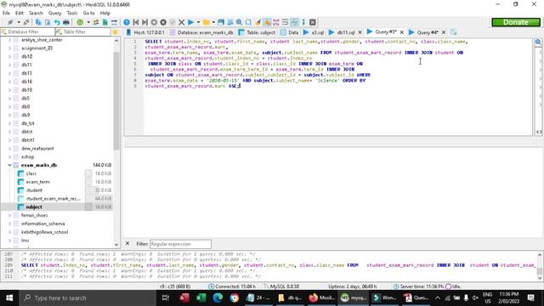
Task: Open the File menu
Action: click(6, 13)
